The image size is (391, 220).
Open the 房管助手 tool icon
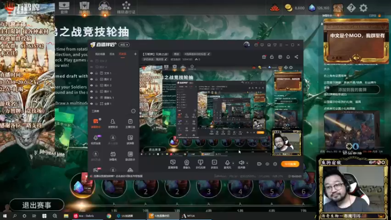point(113,123)
